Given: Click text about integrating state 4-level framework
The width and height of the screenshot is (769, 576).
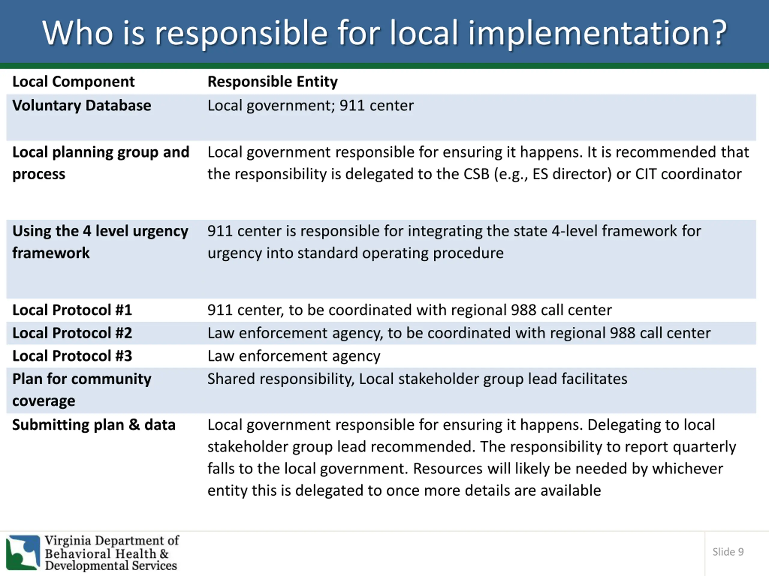Looking at the screenshot, I should pyautogui.click(x=454, y=242).
